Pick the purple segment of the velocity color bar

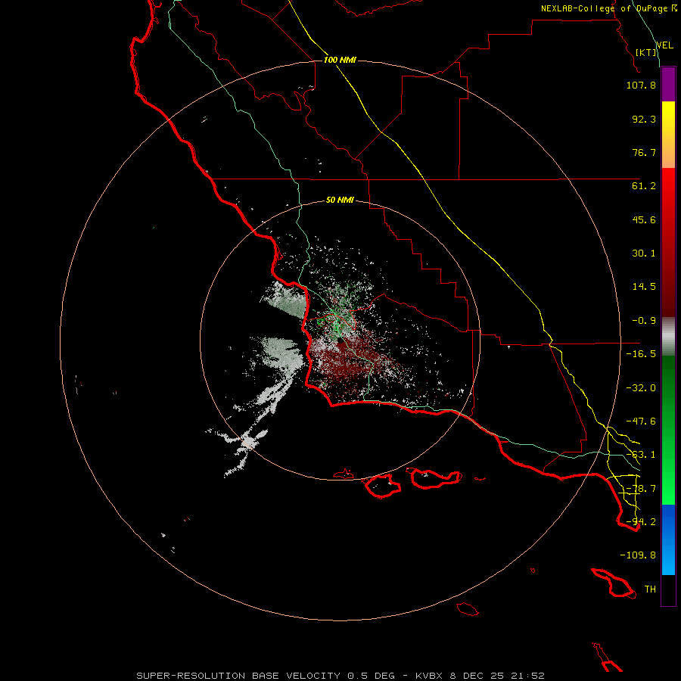pos(668,84)
